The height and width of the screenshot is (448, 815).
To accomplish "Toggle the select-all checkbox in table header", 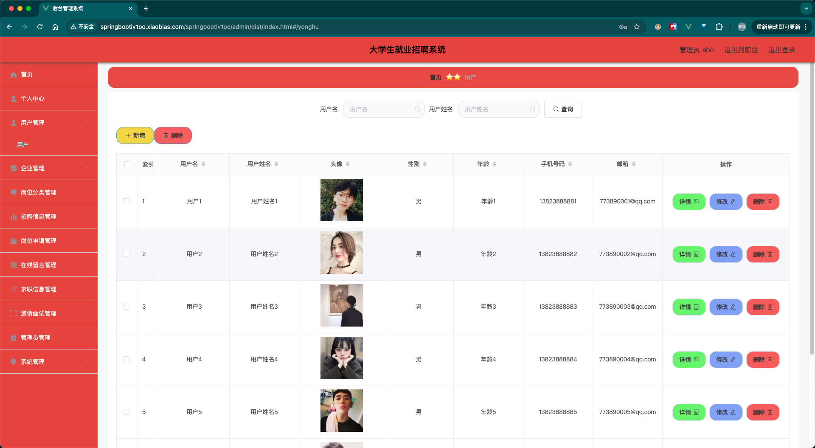I will (127, 164).
